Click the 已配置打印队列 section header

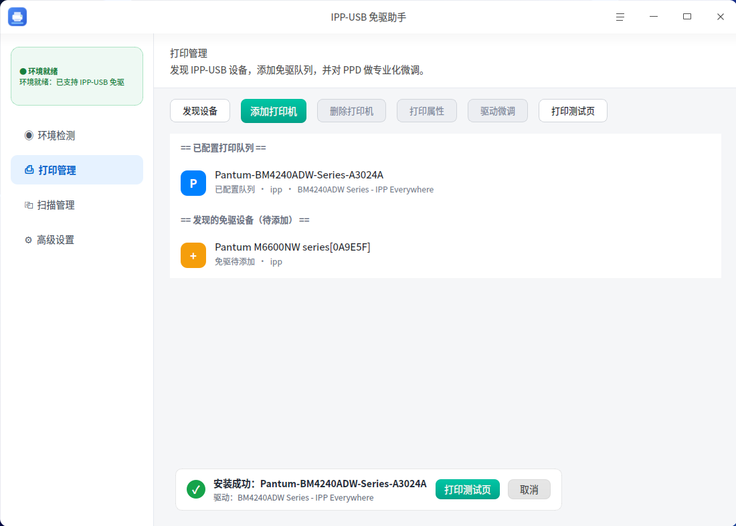(223, 148)
